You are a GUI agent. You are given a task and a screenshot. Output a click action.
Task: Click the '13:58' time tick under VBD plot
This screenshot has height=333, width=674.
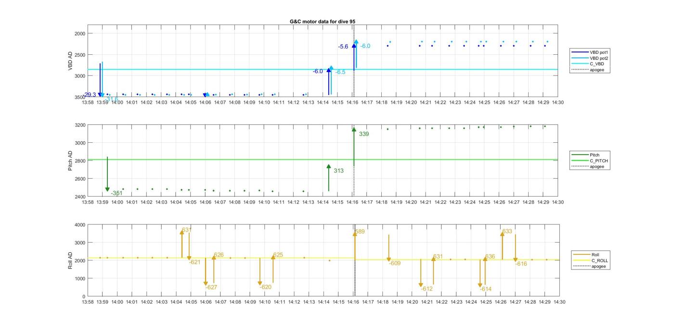click(x=88, y=102)
